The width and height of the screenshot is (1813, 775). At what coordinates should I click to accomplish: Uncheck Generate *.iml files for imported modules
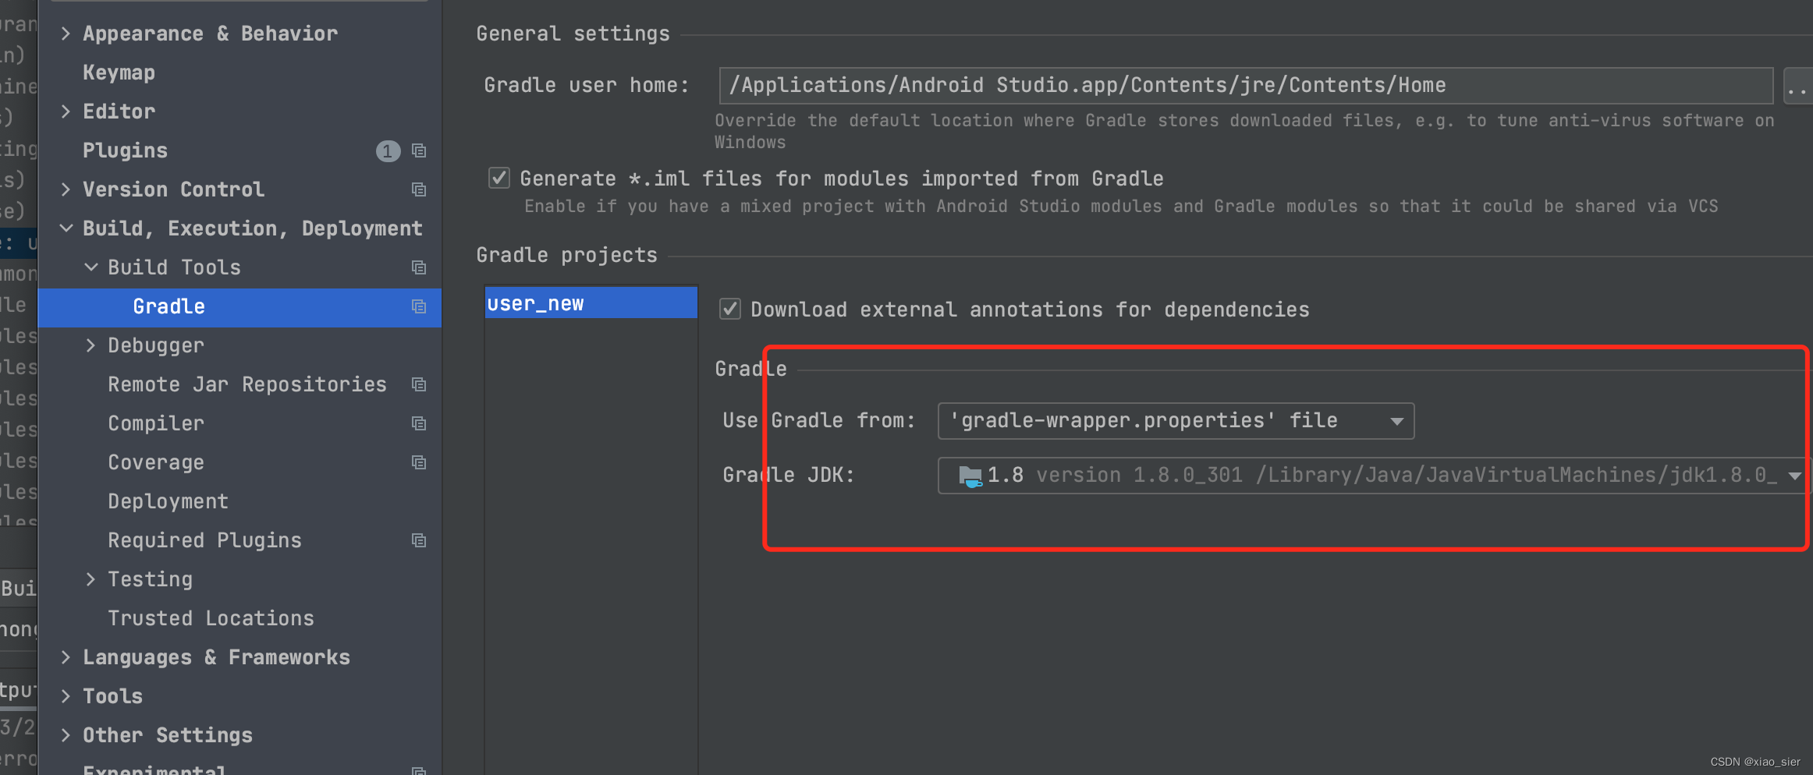coord(499,178)
